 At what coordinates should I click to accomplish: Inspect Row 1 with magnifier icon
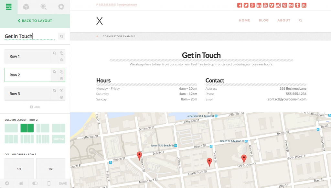[x=55, y=53]
